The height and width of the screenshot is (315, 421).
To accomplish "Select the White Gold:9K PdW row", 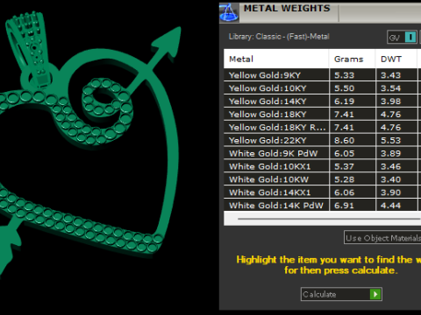I will (x=323, y=153).
